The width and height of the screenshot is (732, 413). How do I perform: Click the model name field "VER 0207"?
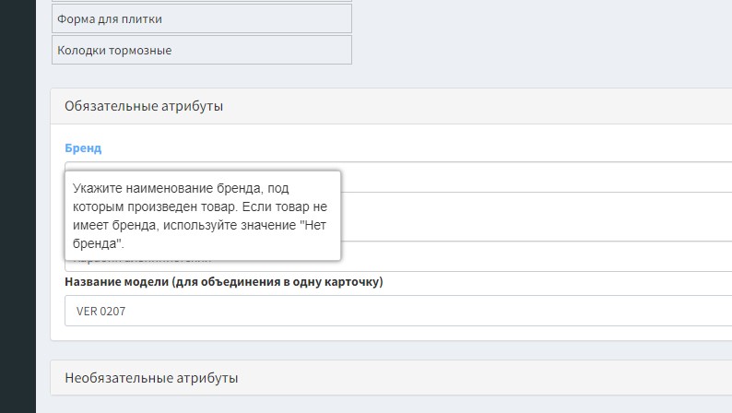[x=398, y=311]
